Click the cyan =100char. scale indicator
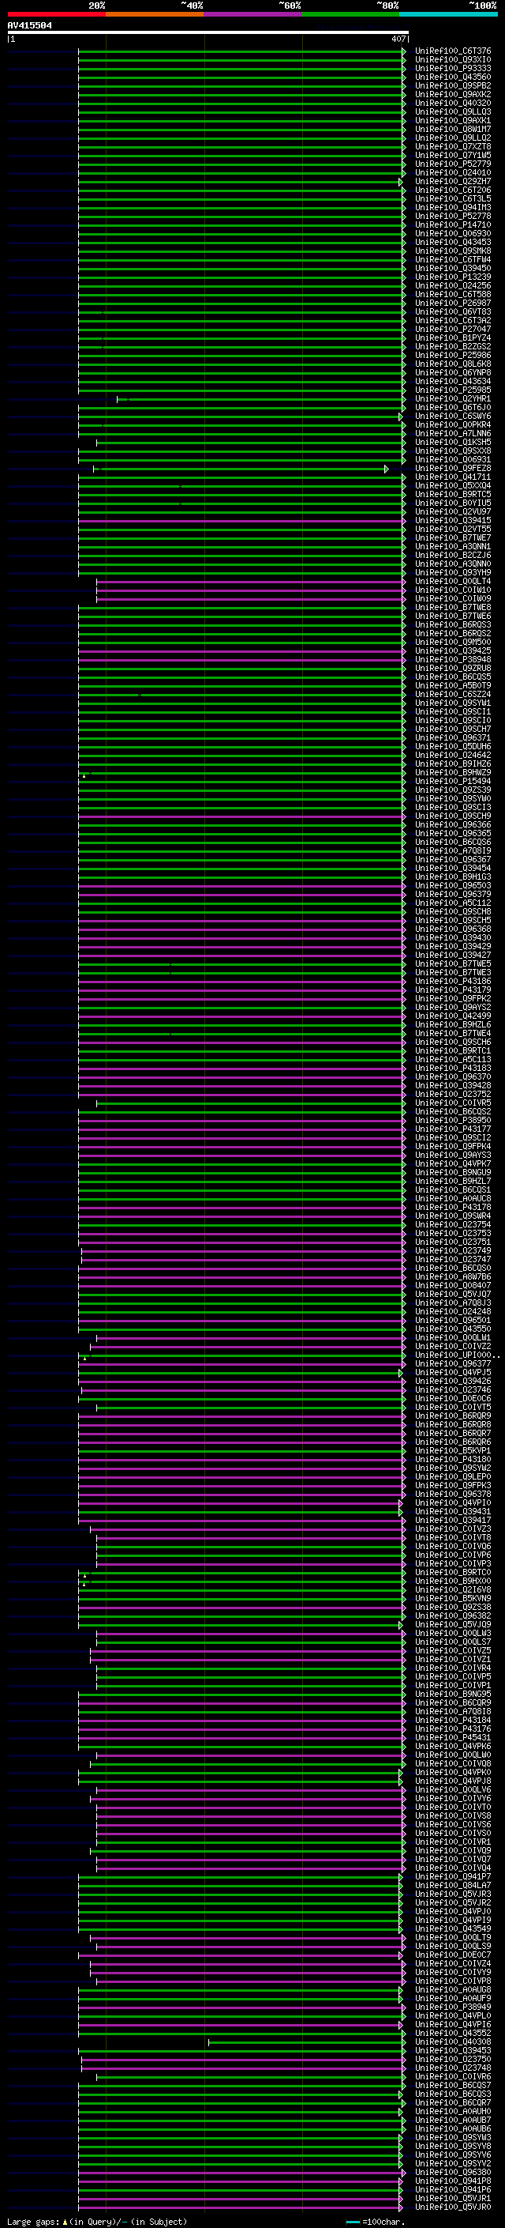The width and height of the screenshot is (505, 2228). click(x=375, y=2221)
